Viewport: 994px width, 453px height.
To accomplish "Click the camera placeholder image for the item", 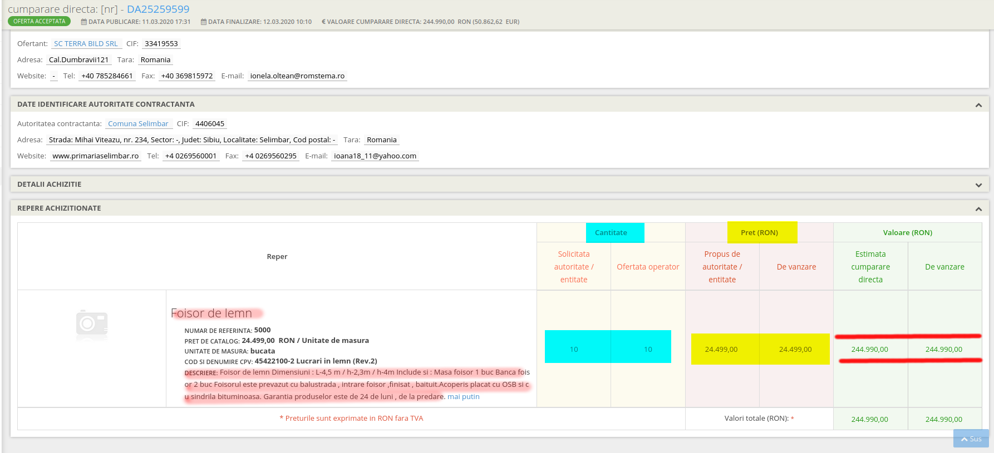I will pyautogui.click(x=92, y=324).
